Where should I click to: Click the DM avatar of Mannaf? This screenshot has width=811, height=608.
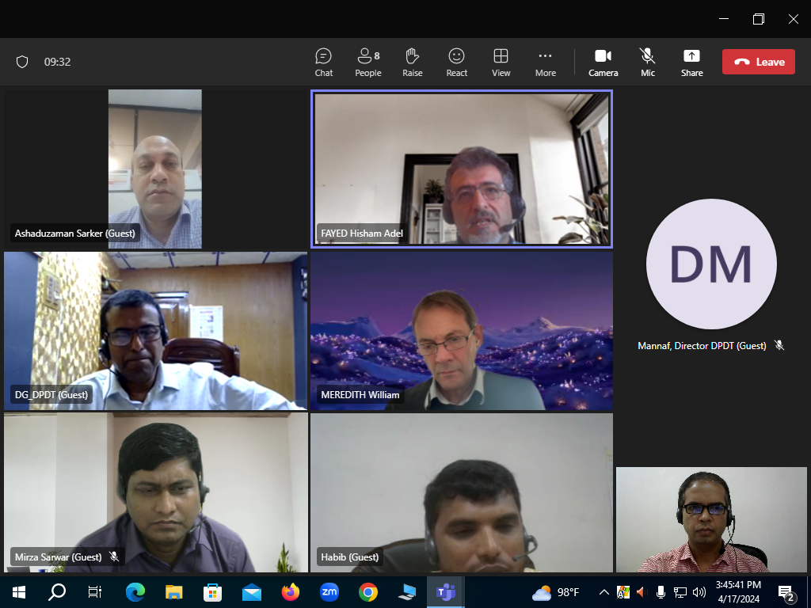(x=710, y=264)
